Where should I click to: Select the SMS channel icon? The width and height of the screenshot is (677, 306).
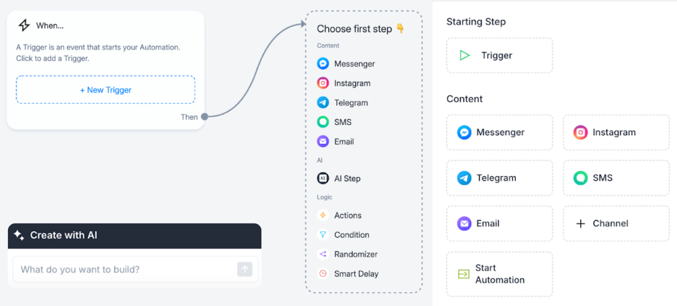click(x=323, y=122)
